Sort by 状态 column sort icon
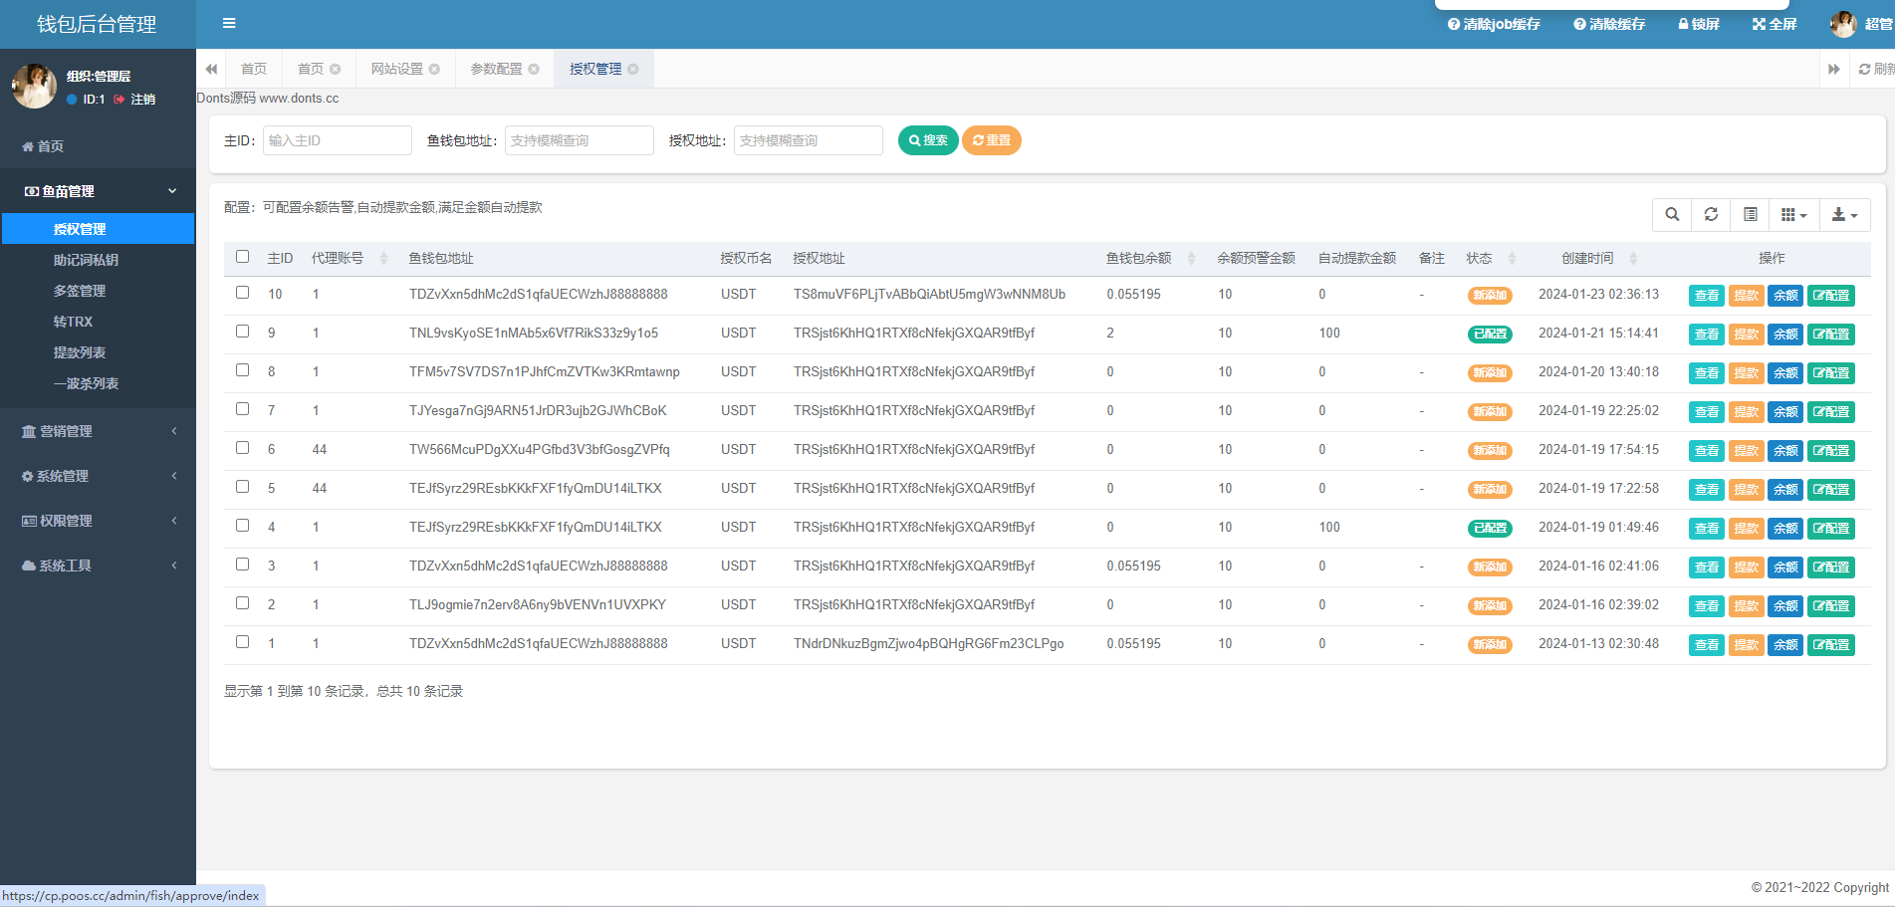This screenshot has height=907, width=1895. [x=1512, y=258]
